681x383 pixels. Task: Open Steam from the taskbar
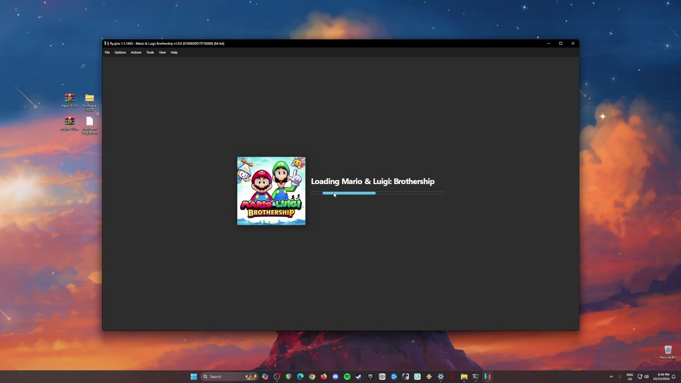point(359,377)
